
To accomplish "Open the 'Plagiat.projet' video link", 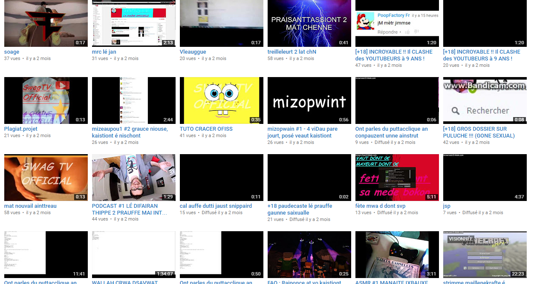I will (21, 129).
